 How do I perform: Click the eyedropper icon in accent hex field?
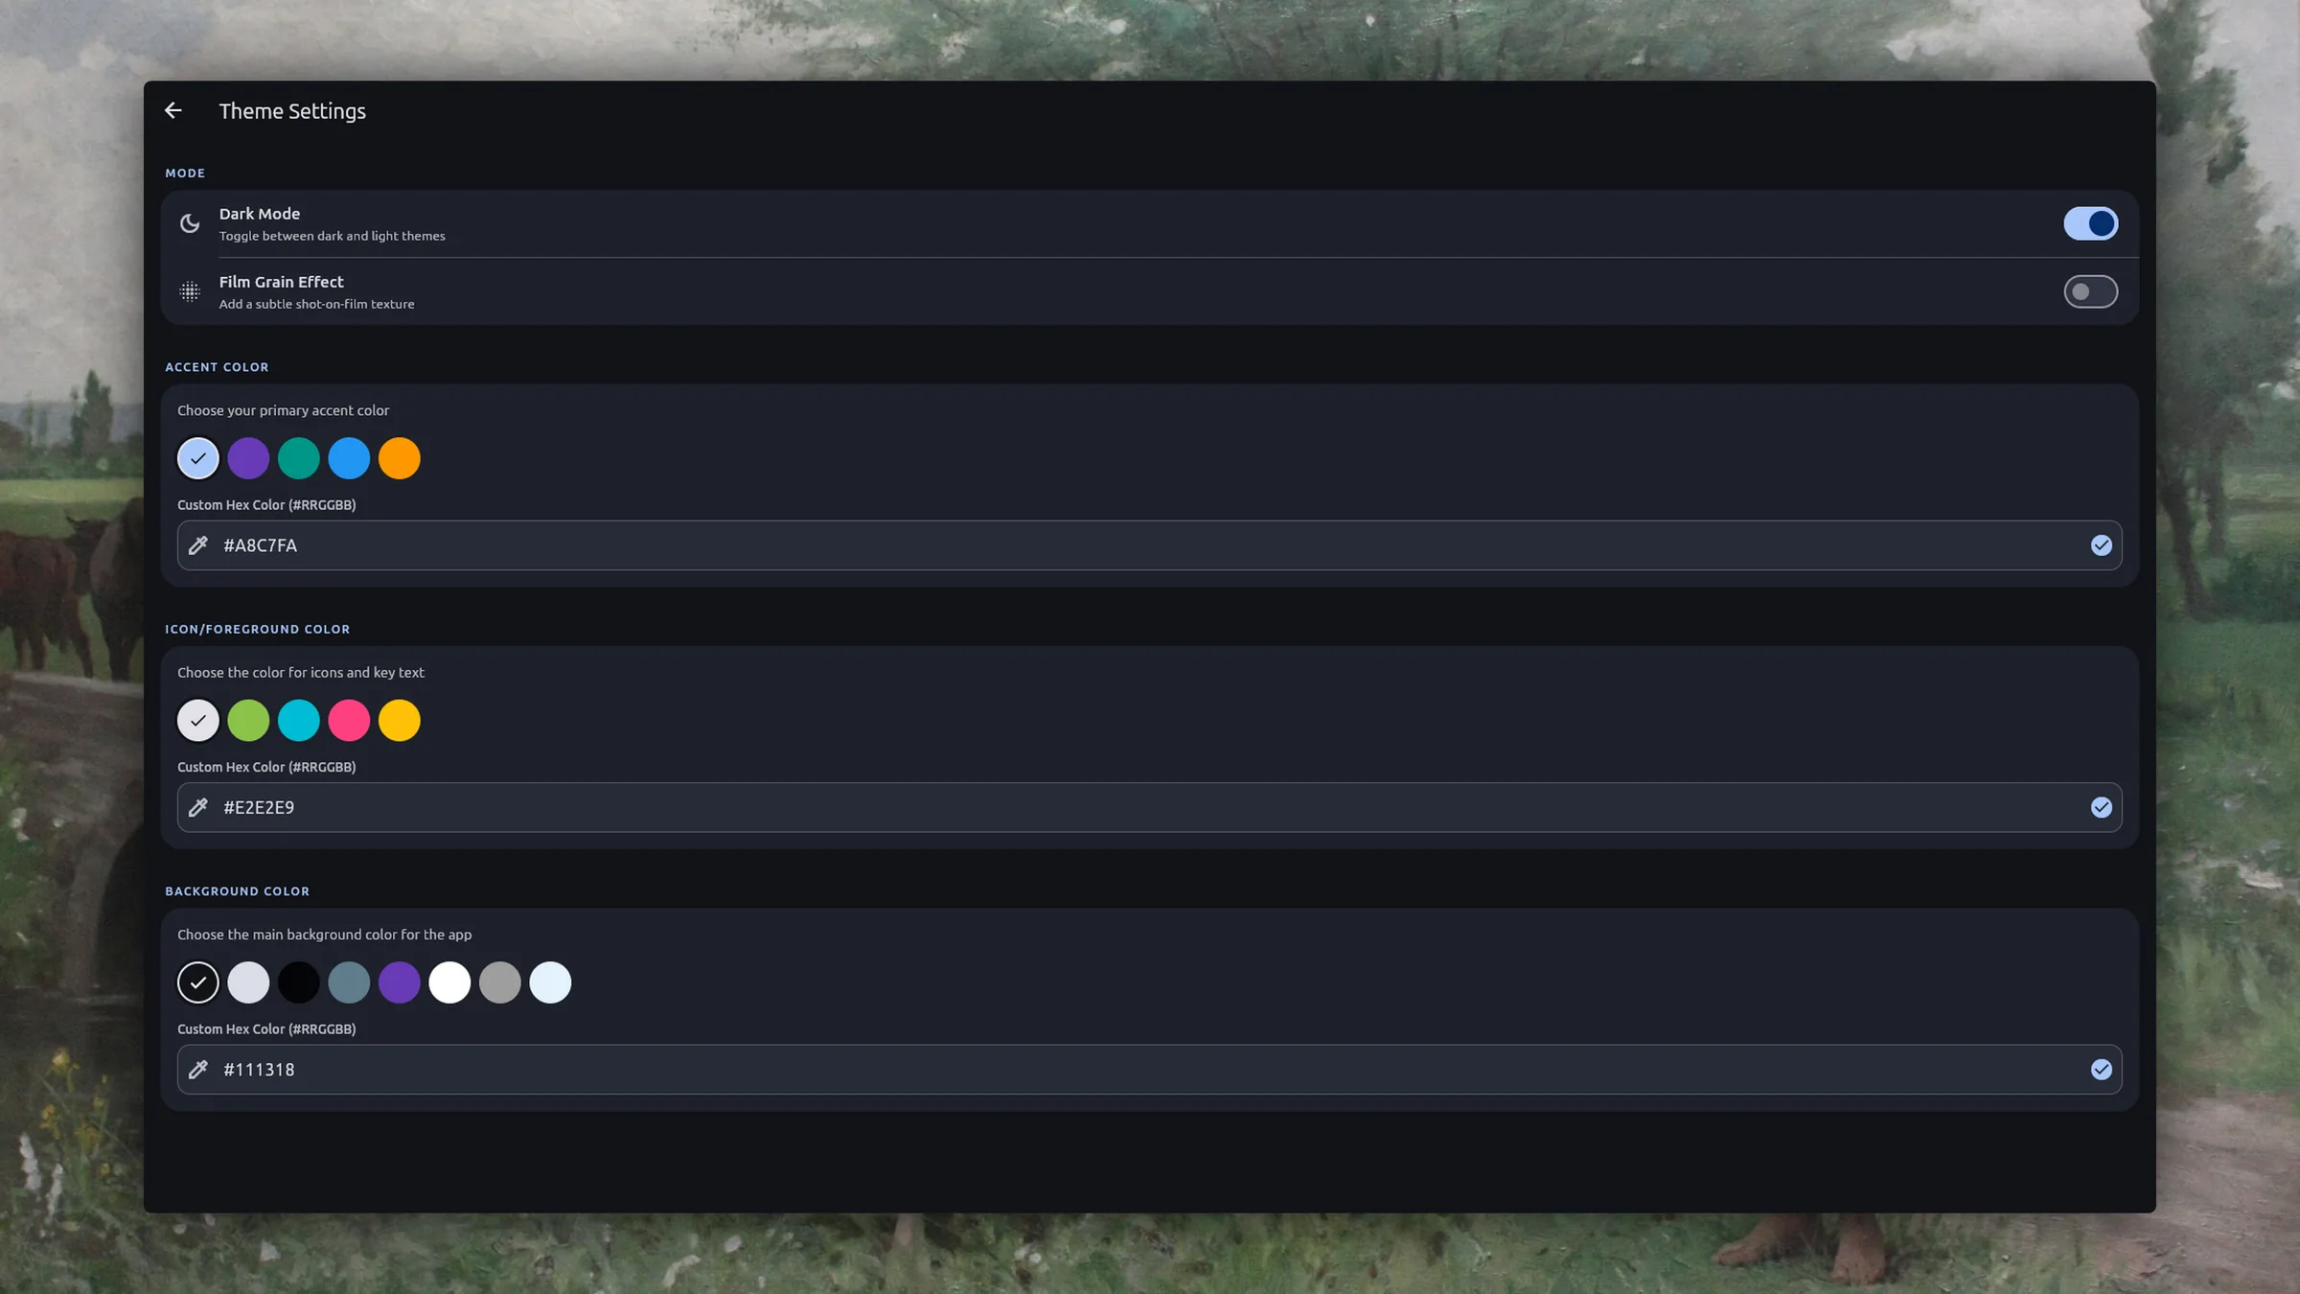(x=198, y=545)
